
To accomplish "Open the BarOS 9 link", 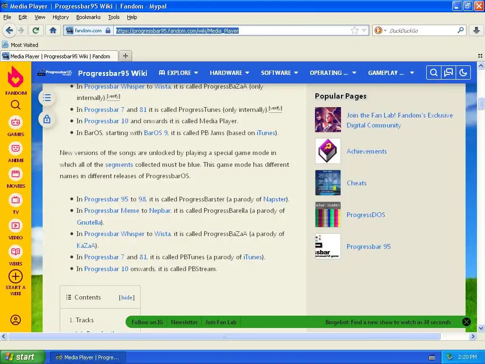I will tap(156, 133).
